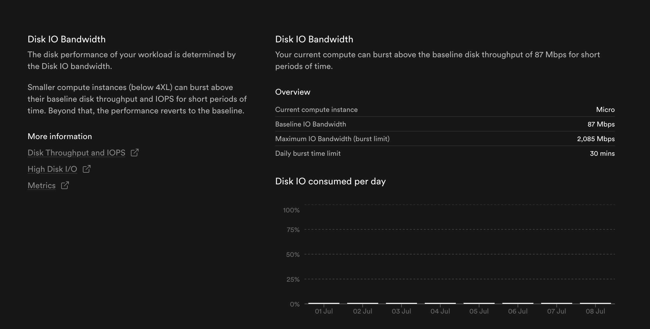The width and height of the screenshot is (650, 329).
Task: Click the 04 Jul usage bar
Action: (x=440, y=303)
